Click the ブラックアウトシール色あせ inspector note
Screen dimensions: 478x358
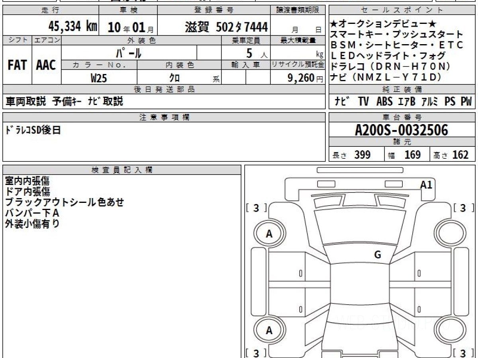click(x=65, y=202)
